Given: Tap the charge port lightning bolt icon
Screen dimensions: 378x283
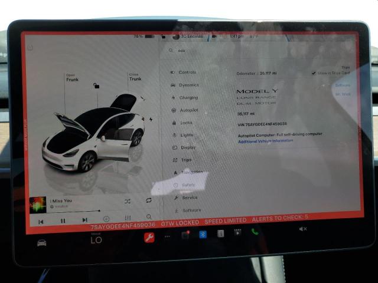Looking at the screenshot, I should (x=151, y=119).
